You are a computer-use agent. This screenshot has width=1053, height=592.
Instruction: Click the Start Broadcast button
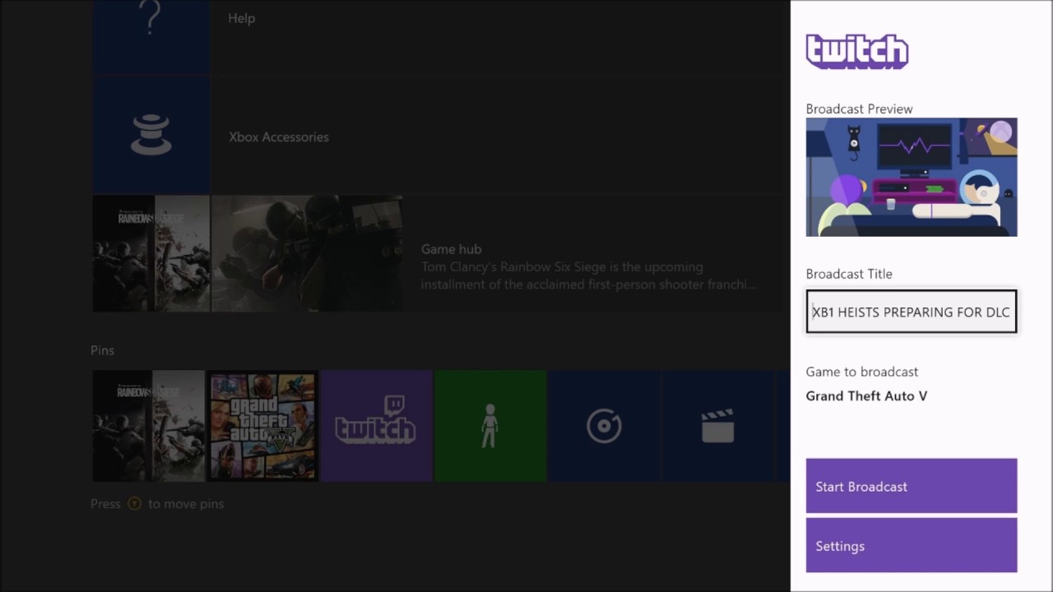pos(912,486)
